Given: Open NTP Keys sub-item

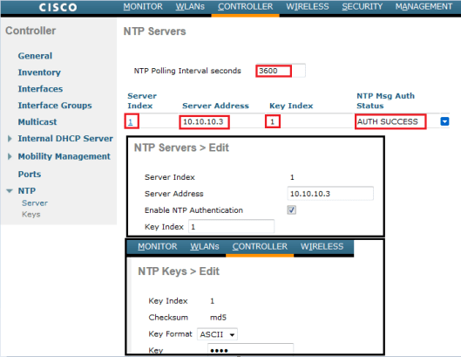Looking at the screenshot, I should tap(31, 214).
